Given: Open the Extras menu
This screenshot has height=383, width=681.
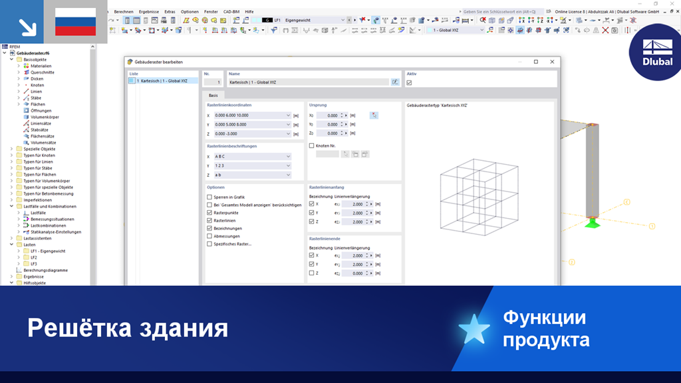Looking at the screenshot, I should tap(170, 12).
